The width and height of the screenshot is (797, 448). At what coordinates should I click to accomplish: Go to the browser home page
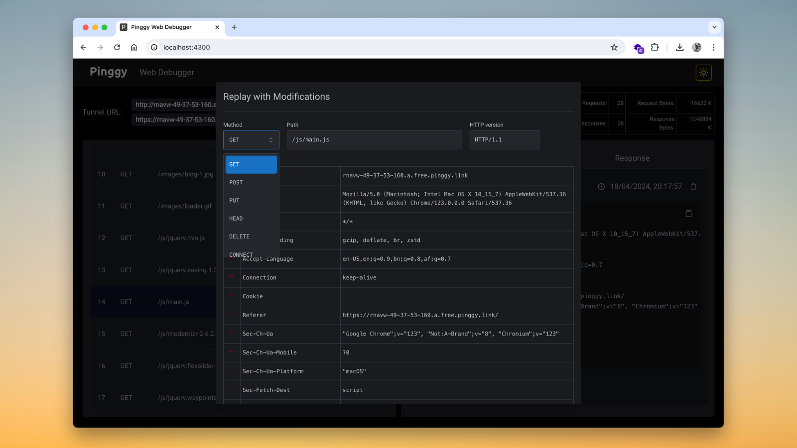(x=134, y=47)
